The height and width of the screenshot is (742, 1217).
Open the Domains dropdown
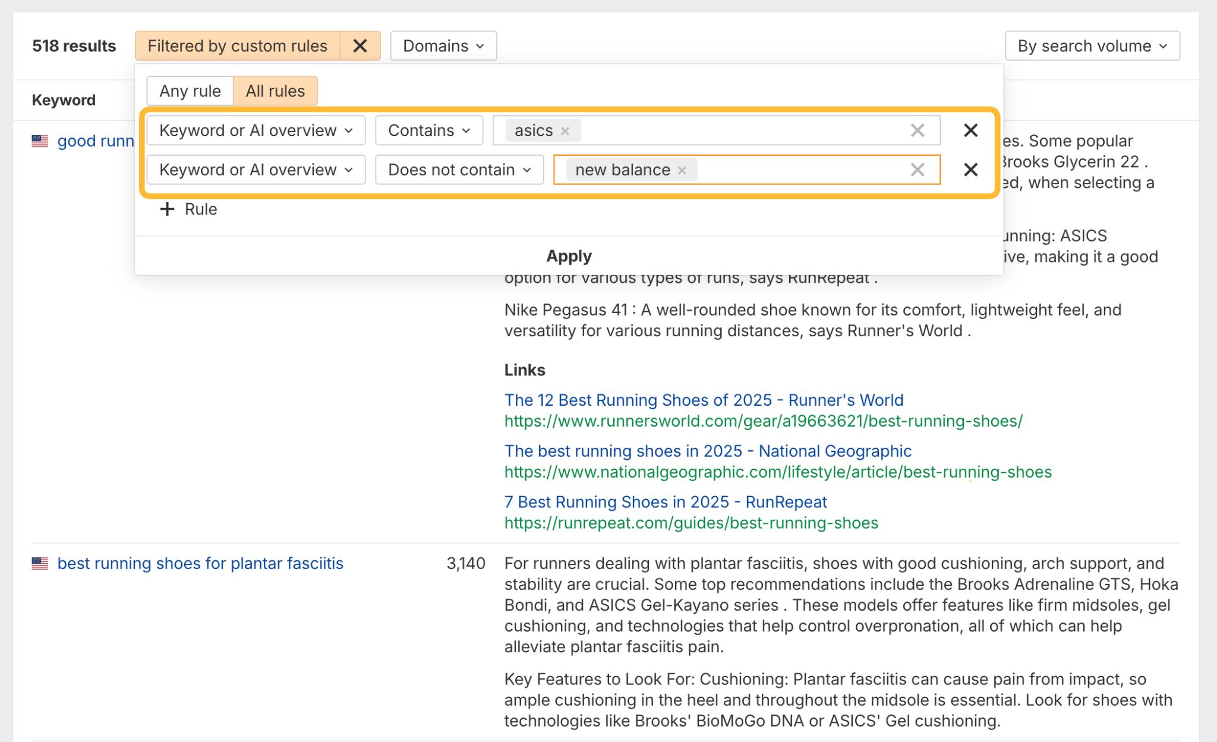[442, 45]
